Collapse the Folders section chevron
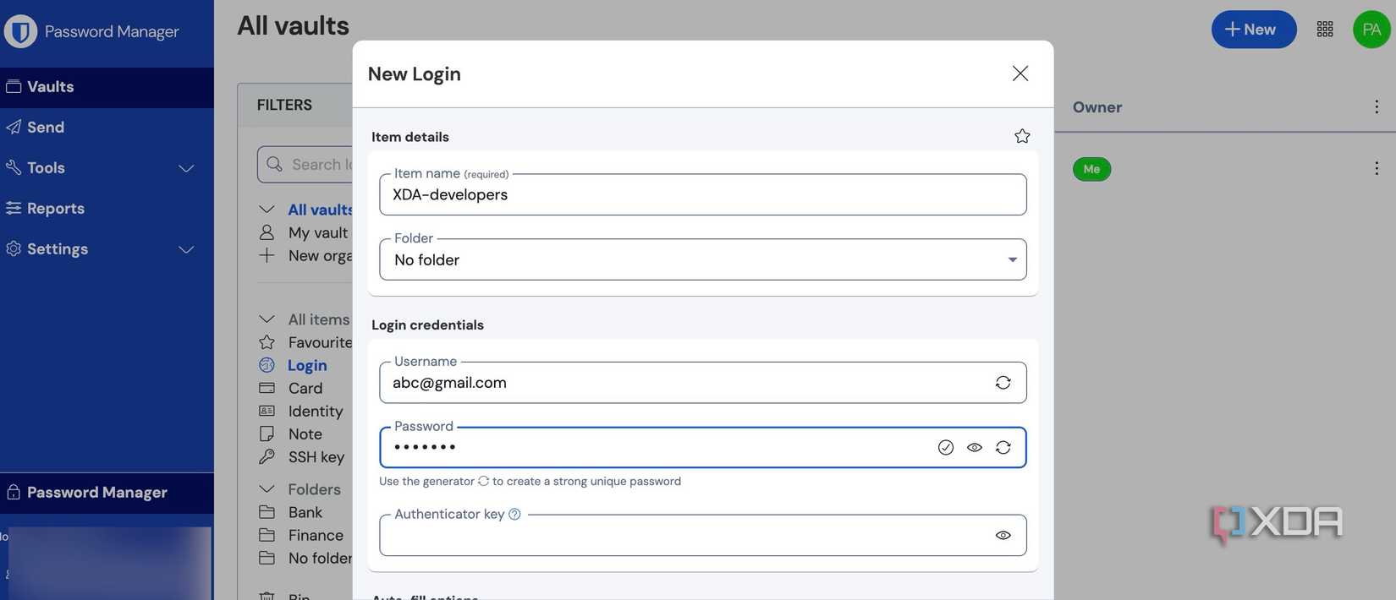1396x600 pixels. [267, 489]
